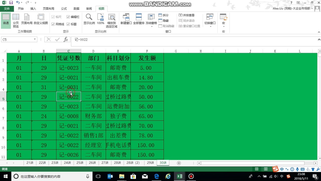Open Custom Views (自定义视图)
This screenshot has height=181, width=321.
tap(41, 19)
